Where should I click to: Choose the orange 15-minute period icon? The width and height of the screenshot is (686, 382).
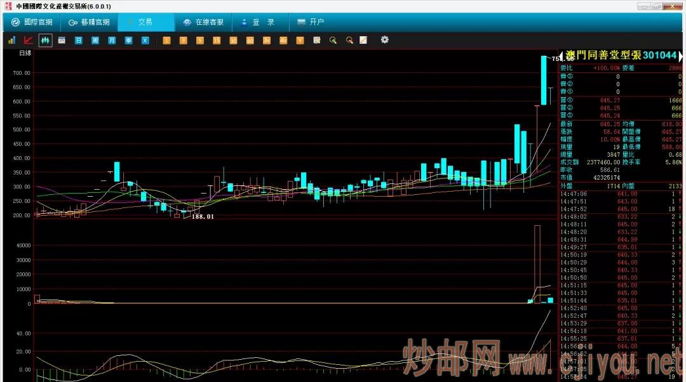217,40
